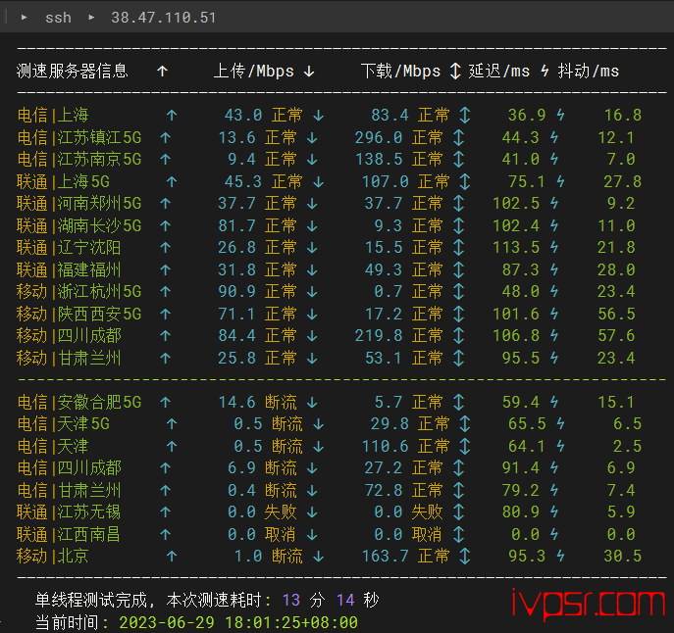This screenshot has height=633, width=674.
Task: Click download value 296.0 for 江苏镇江5G
Action: [x=379, y=137]
